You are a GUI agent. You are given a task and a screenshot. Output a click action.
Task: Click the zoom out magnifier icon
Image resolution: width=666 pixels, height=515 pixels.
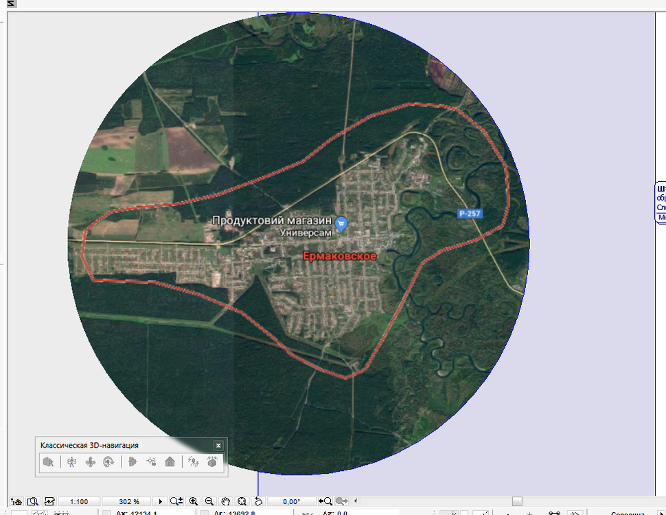209,501
